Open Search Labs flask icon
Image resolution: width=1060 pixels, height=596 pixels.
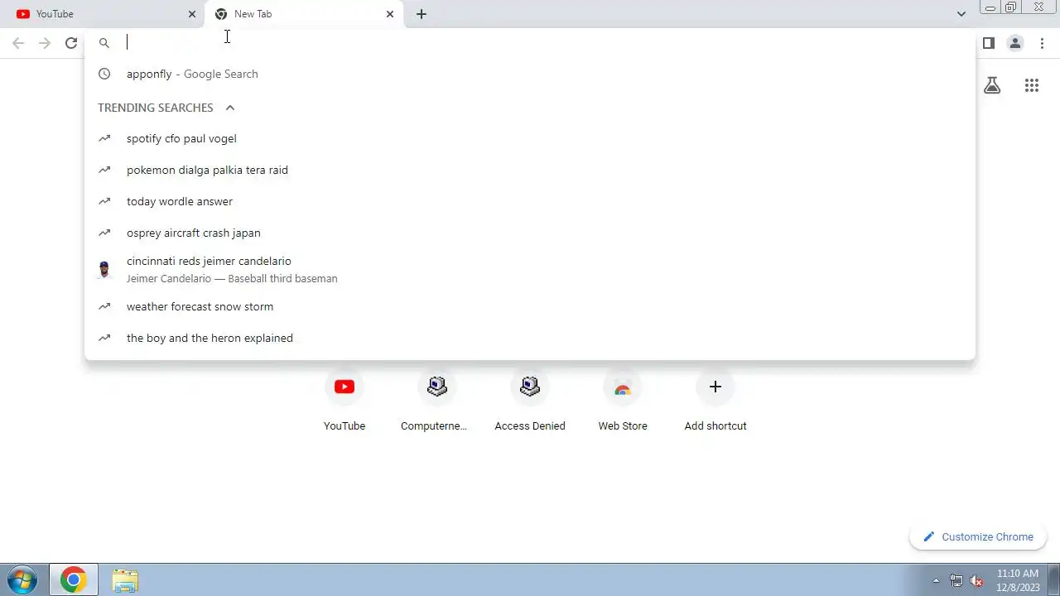992,85
